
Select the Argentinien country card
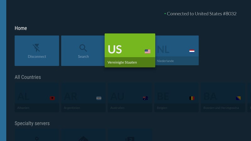83,97
